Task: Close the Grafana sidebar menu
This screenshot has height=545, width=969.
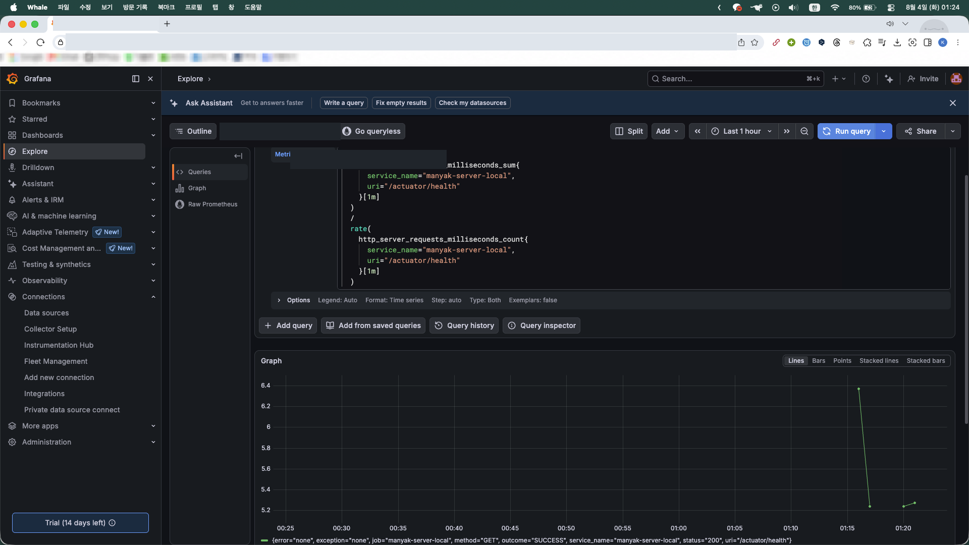Action: (x=150, y=79)
